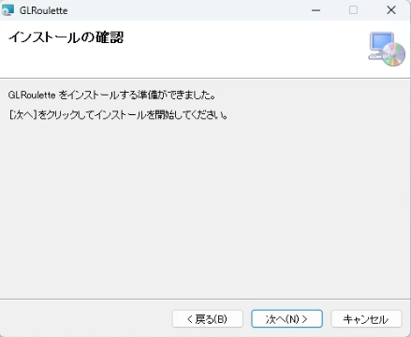Close the GLRoulette setup dialog
The image size is (411, 337).
[x=391, y=10]
